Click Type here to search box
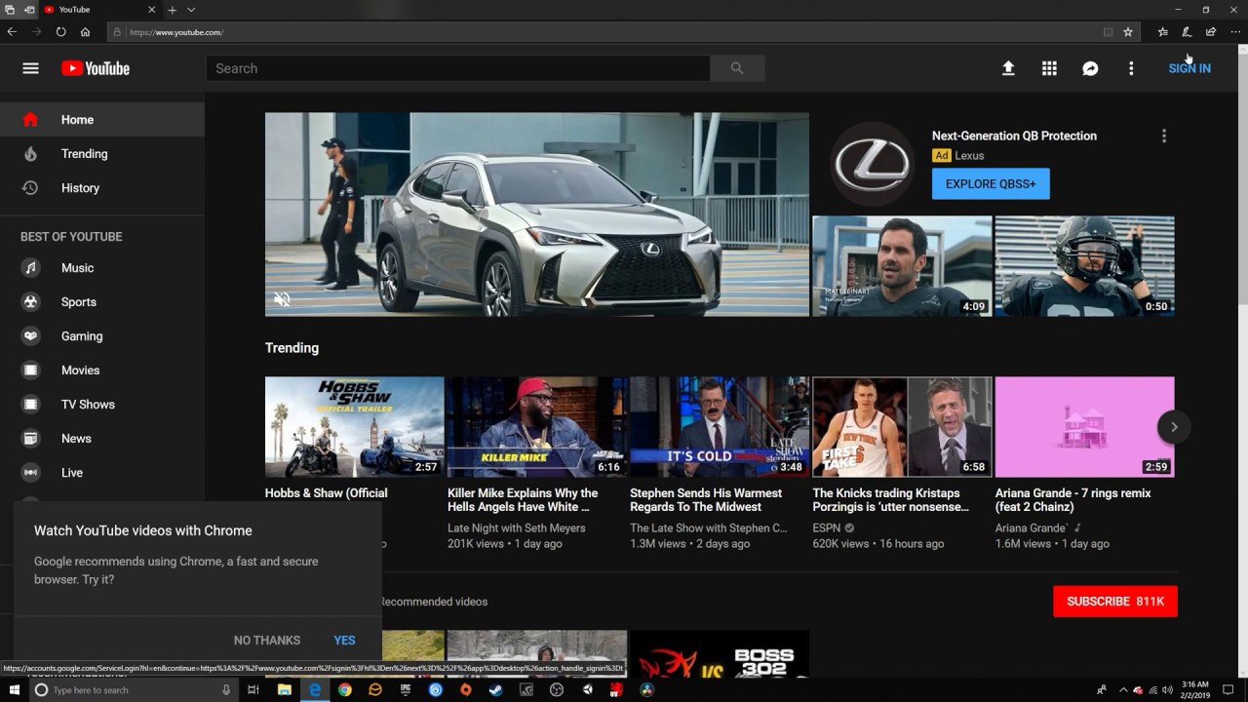 point(134,689)
